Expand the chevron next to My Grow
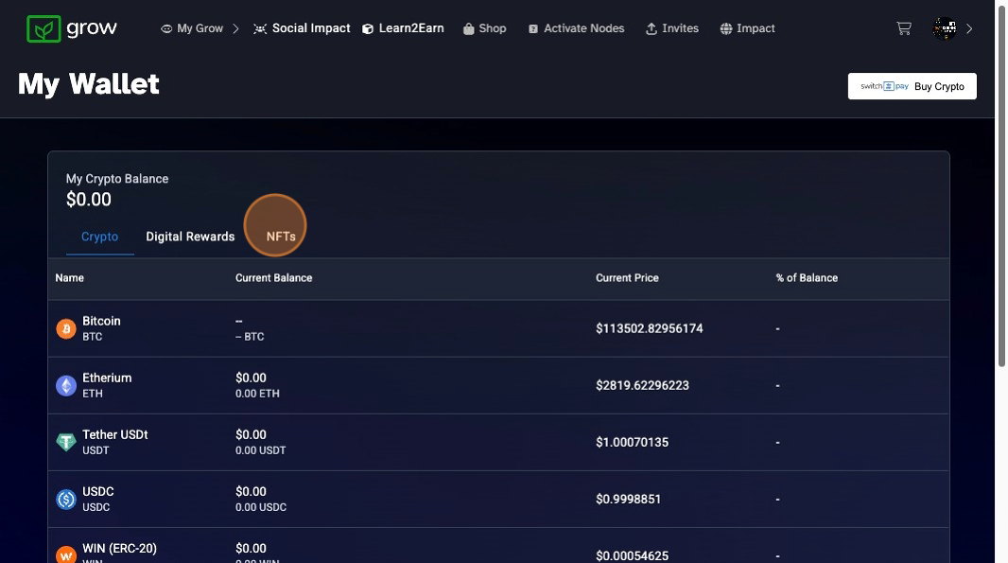 [236, 28]
